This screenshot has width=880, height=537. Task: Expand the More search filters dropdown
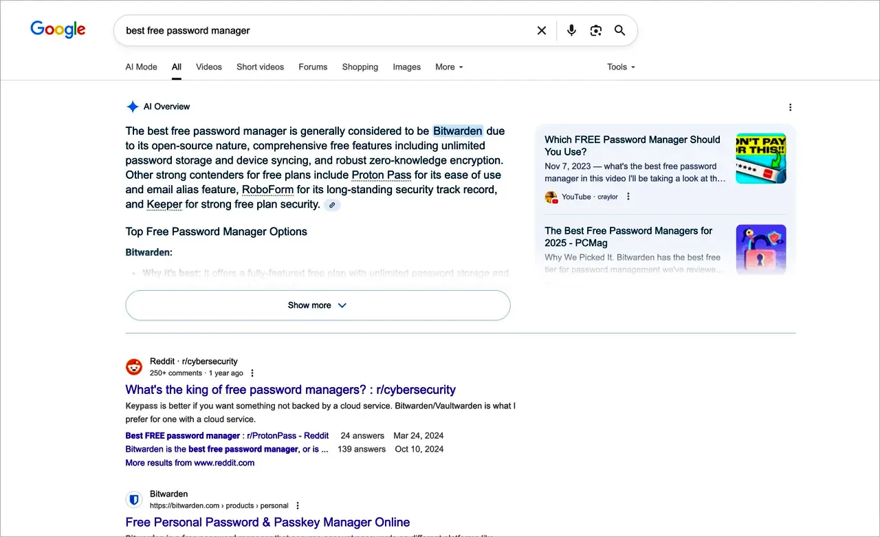coord(449,67)
